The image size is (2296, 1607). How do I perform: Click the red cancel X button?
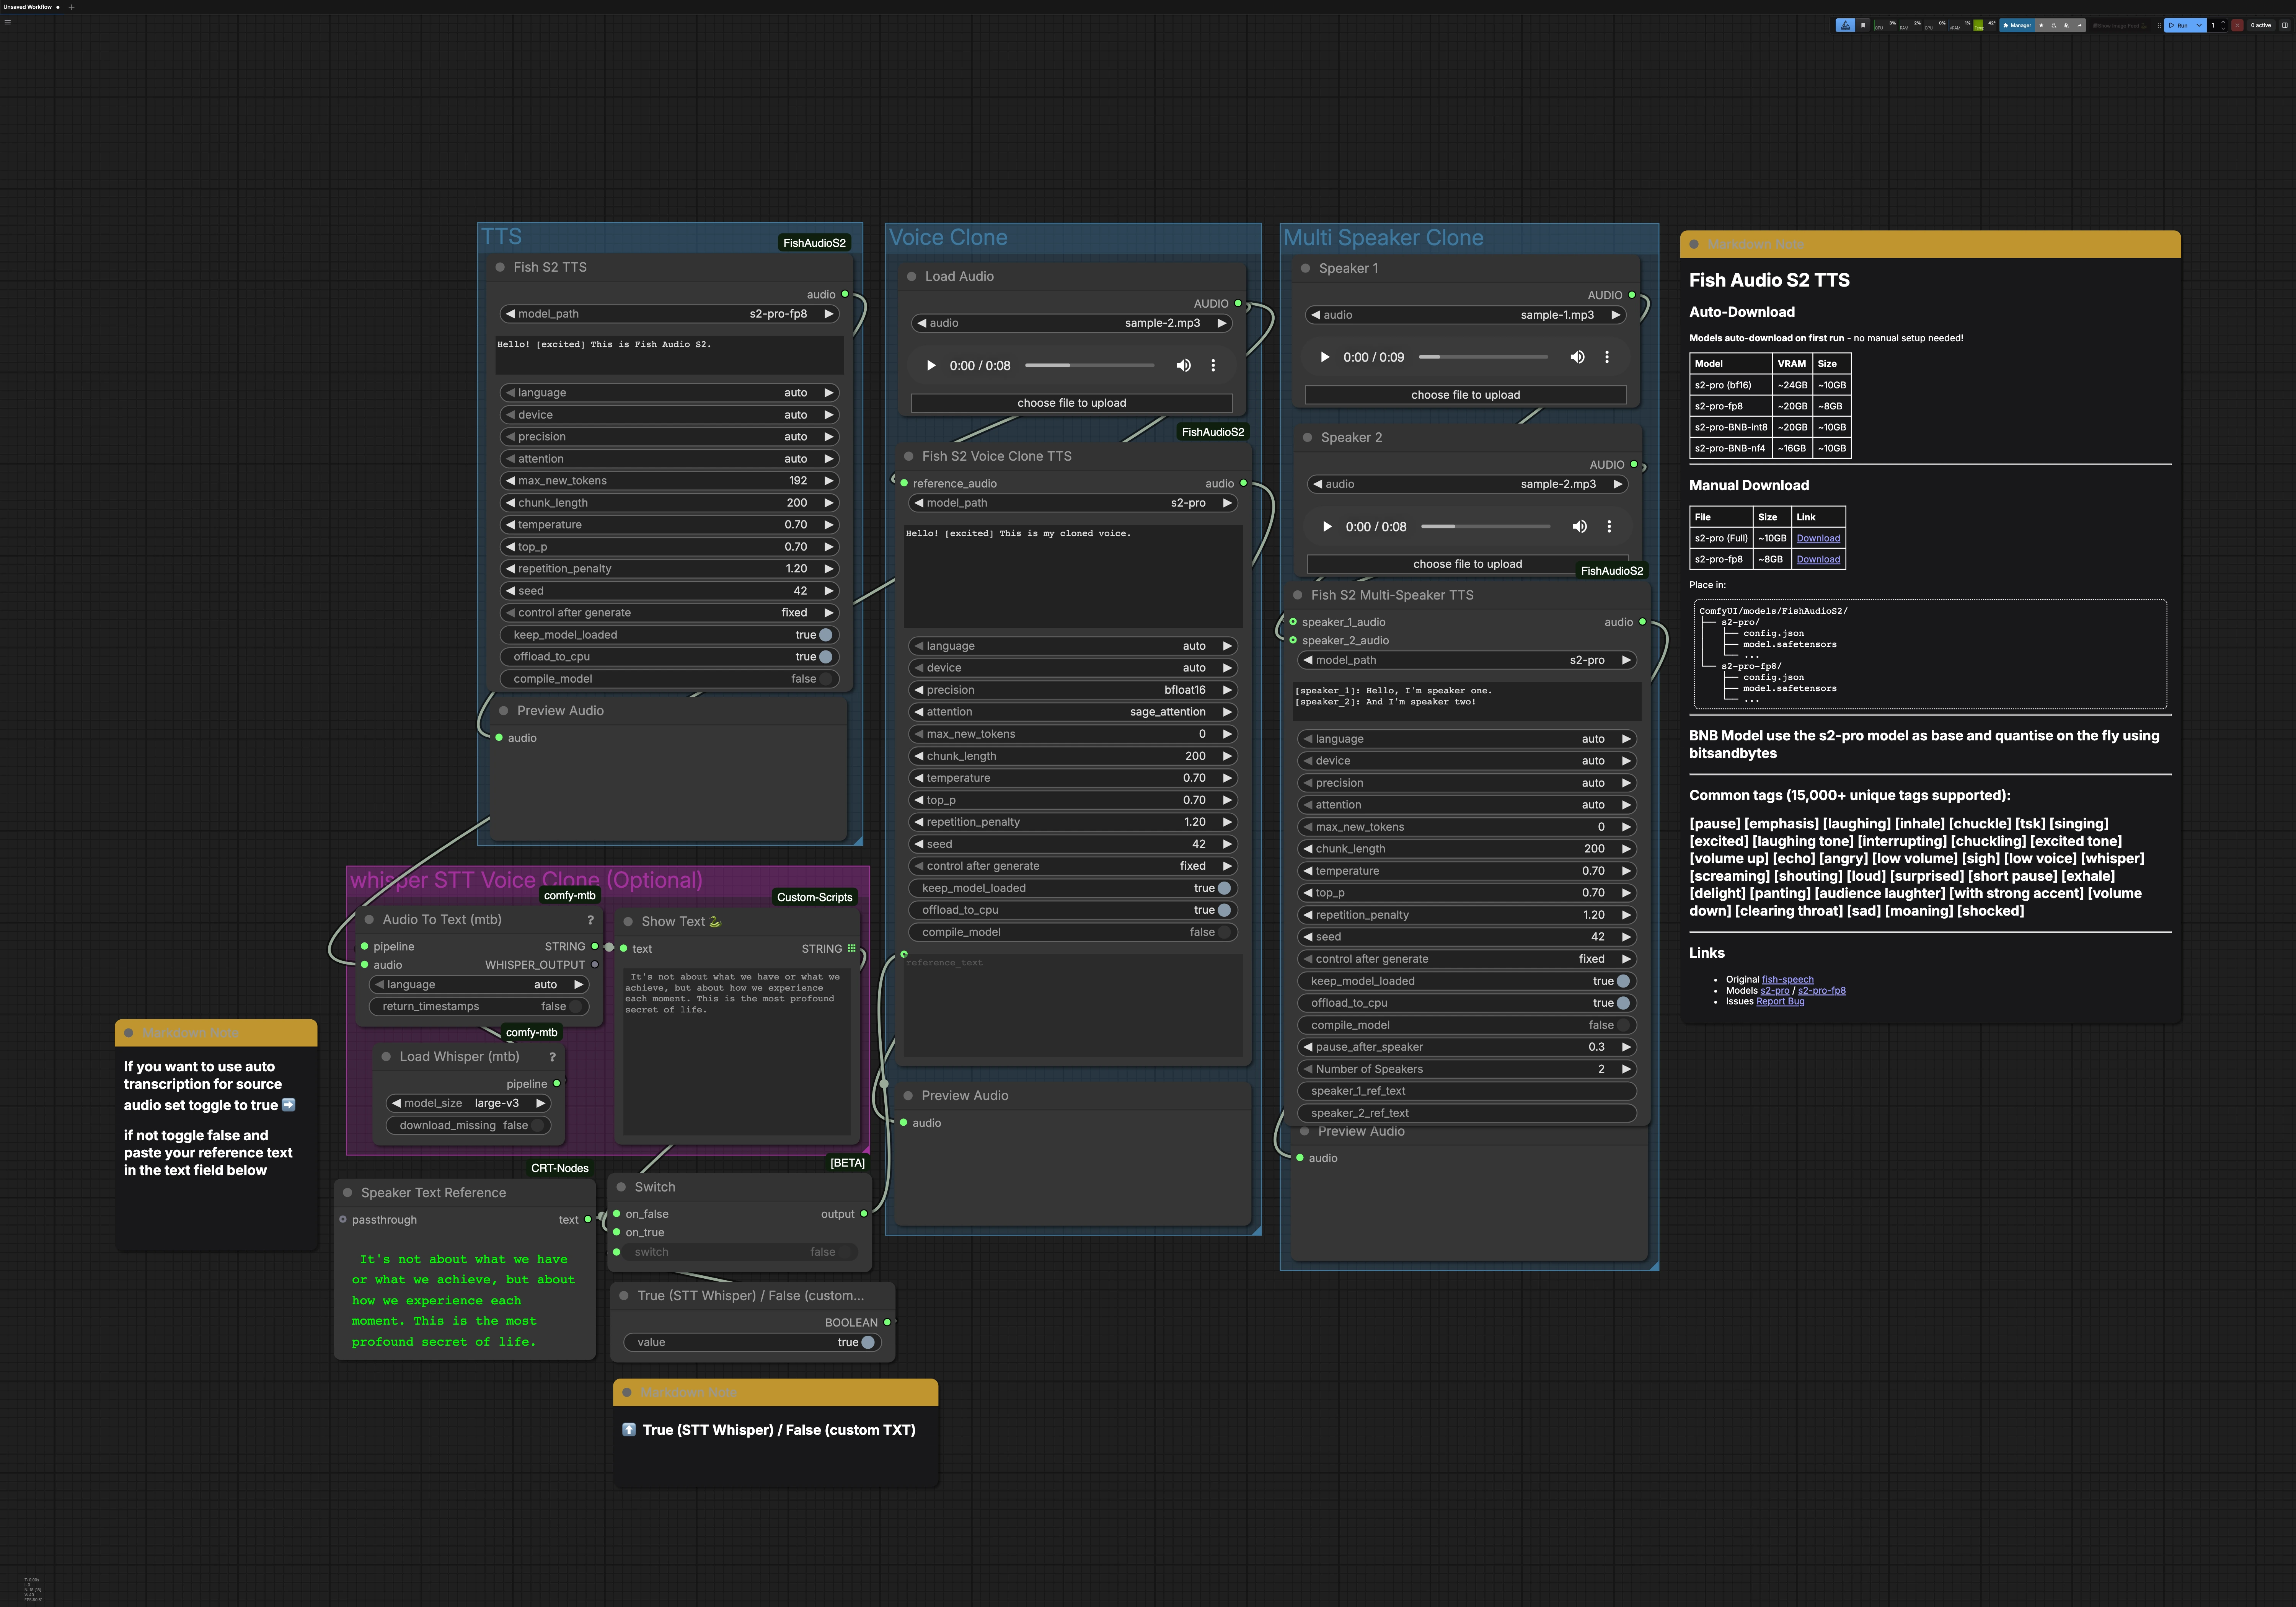(2237, 25)
